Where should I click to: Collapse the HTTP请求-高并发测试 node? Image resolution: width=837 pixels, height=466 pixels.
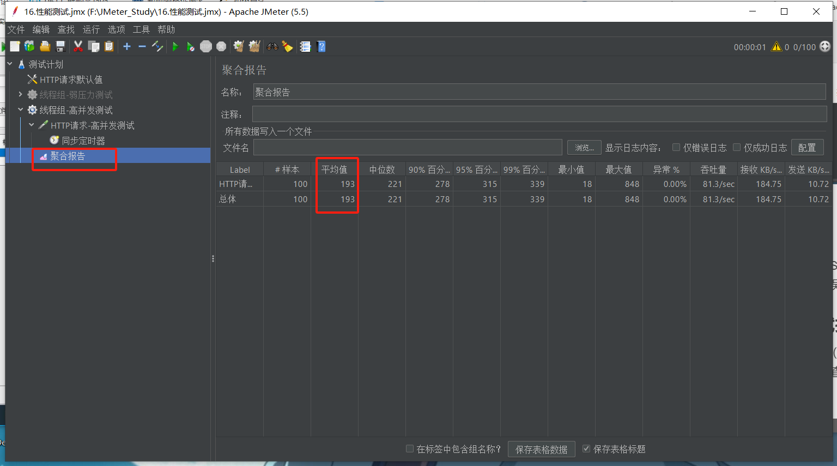point(32,125)
